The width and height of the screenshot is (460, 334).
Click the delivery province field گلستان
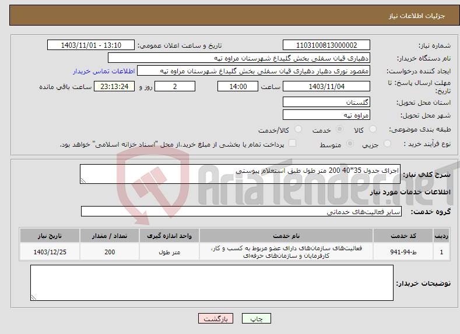326,102
